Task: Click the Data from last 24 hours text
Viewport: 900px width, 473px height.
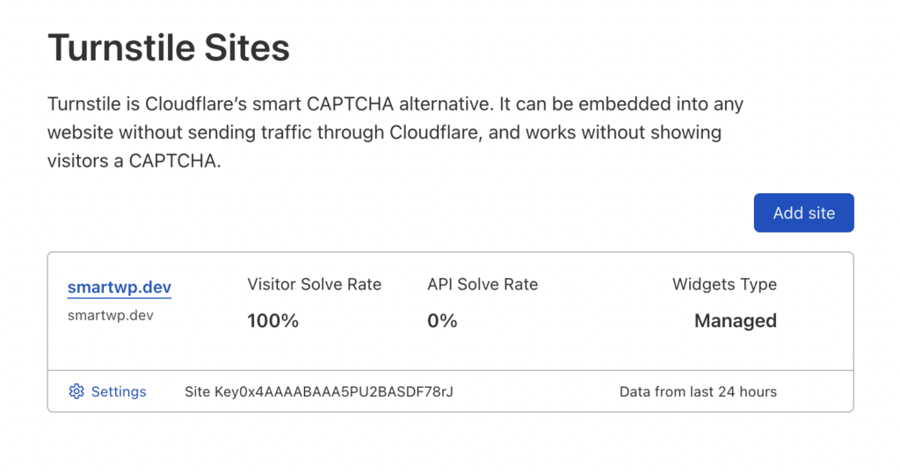Action: coord(698,391)
